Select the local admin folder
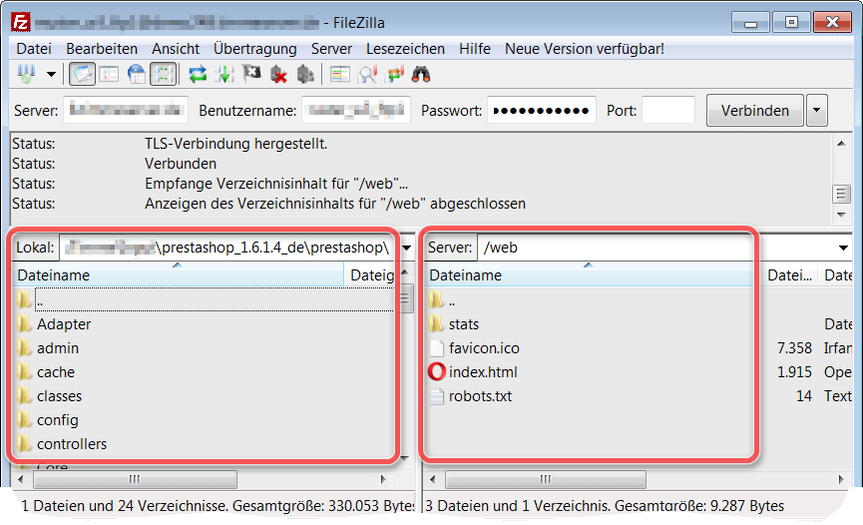 pyautogui.click(x=58, y=348)
